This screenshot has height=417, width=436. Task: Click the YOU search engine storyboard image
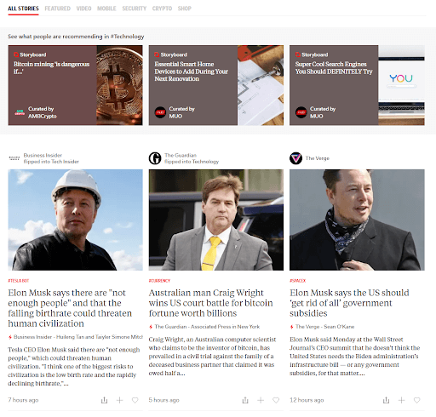click(401, 85)
